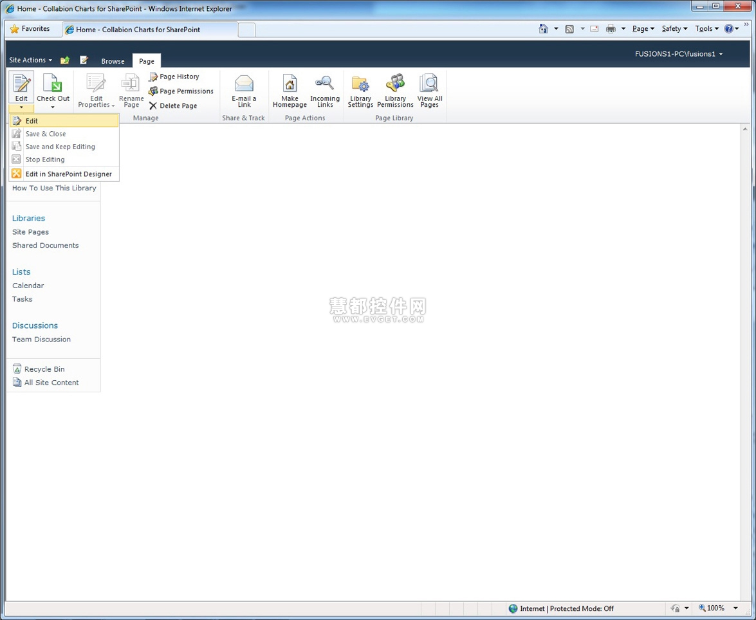Open the Tasks list link
The width and height of the screenshot is (756, 620).
[22, 299]
